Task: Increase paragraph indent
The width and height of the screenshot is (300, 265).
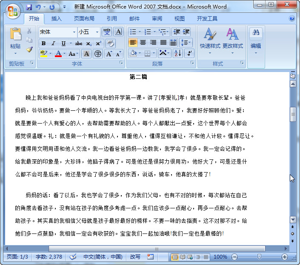Action: [x=186, y=32]
